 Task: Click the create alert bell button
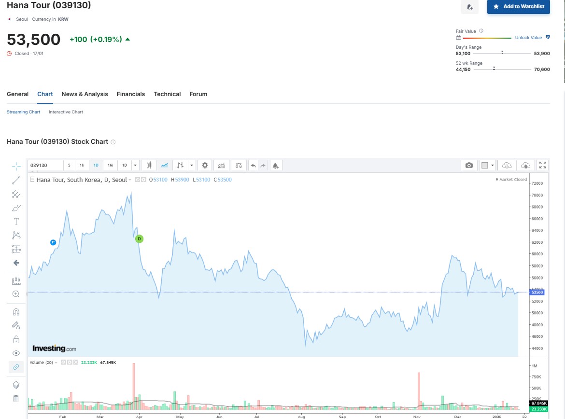(x=470, y=6)
